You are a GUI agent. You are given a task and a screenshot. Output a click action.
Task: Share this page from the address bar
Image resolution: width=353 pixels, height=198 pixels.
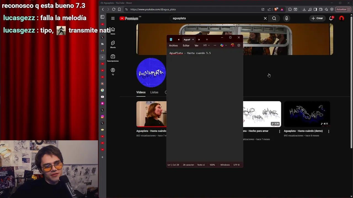click(x=269, y=9)
